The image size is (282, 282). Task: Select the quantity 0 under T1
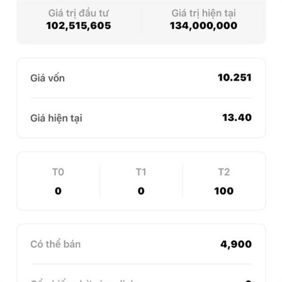click(141, 191)
